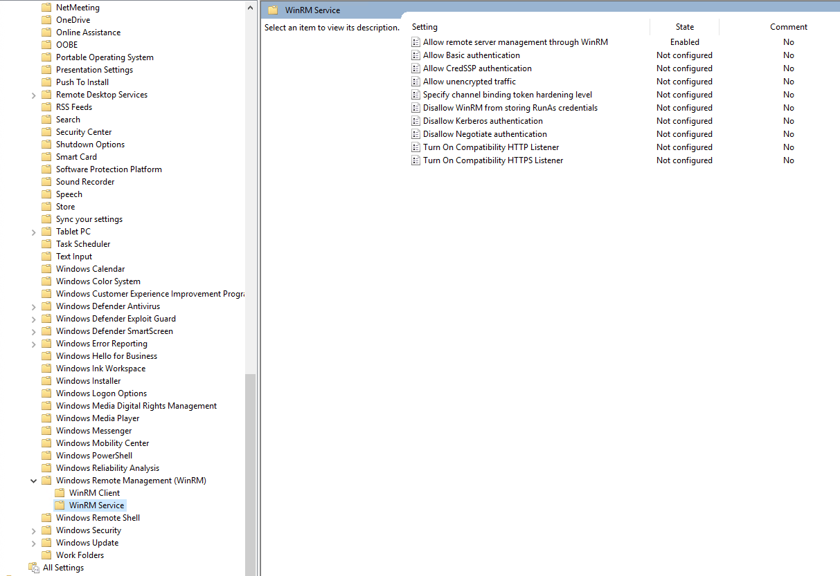Select 'Disallow WinRM from storing RunAs credentials'
The height and width of the screenshot is (576, 840).
(510, 108)
